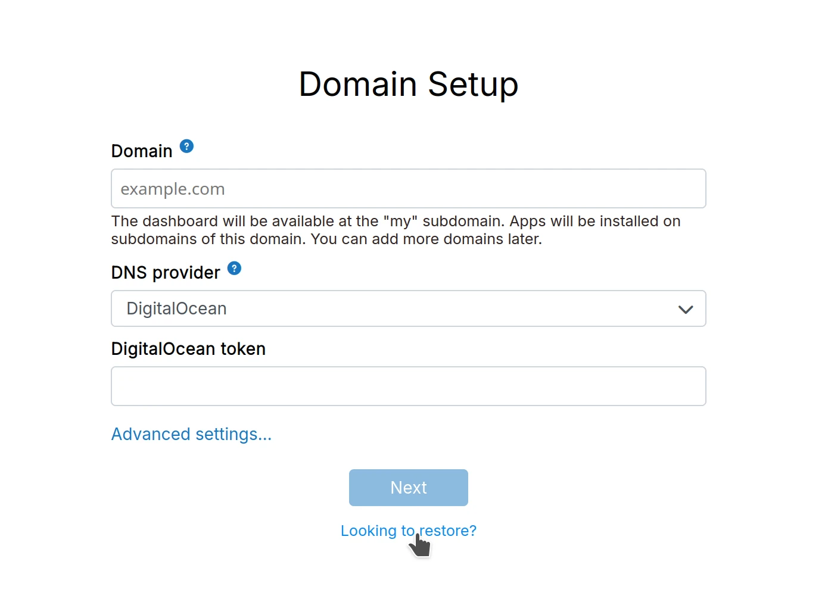Focus the Domain input field
Image resolution: width=828 pixels, height=602 pixels.
coord(408,189)
